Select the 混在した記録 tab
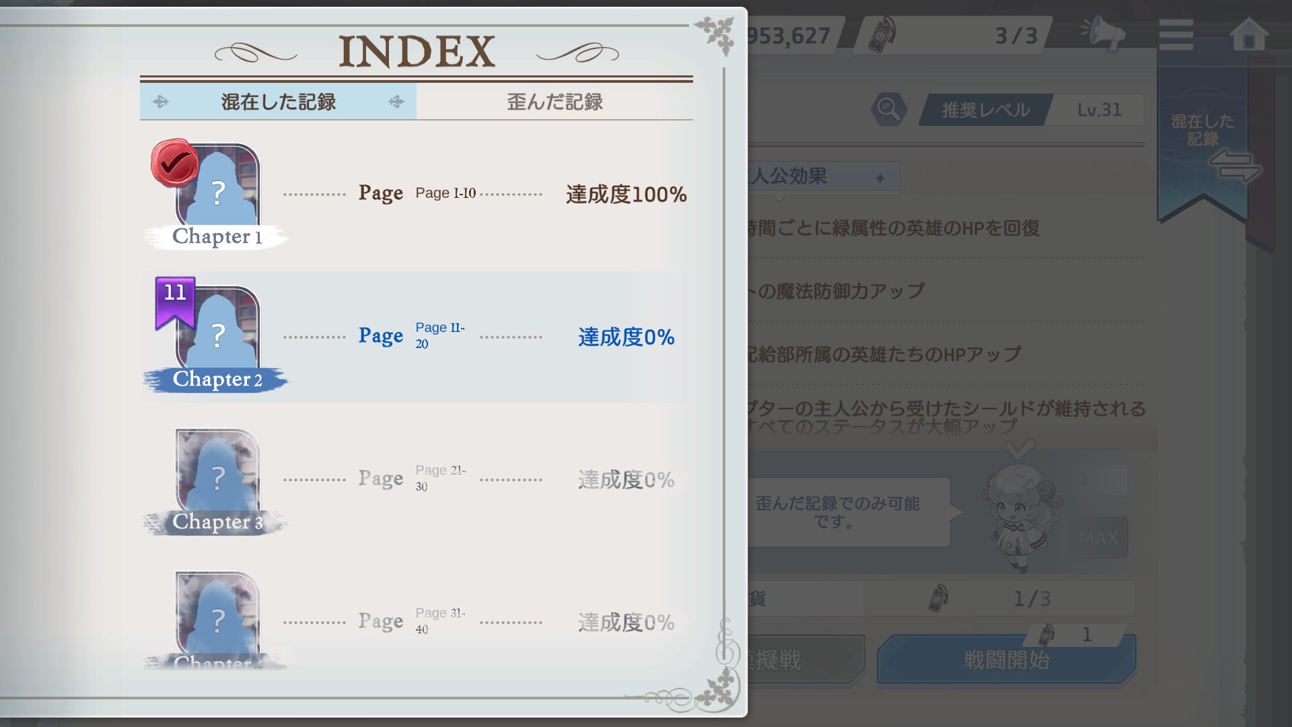1292x727 pixels. (x=278, y=102)
